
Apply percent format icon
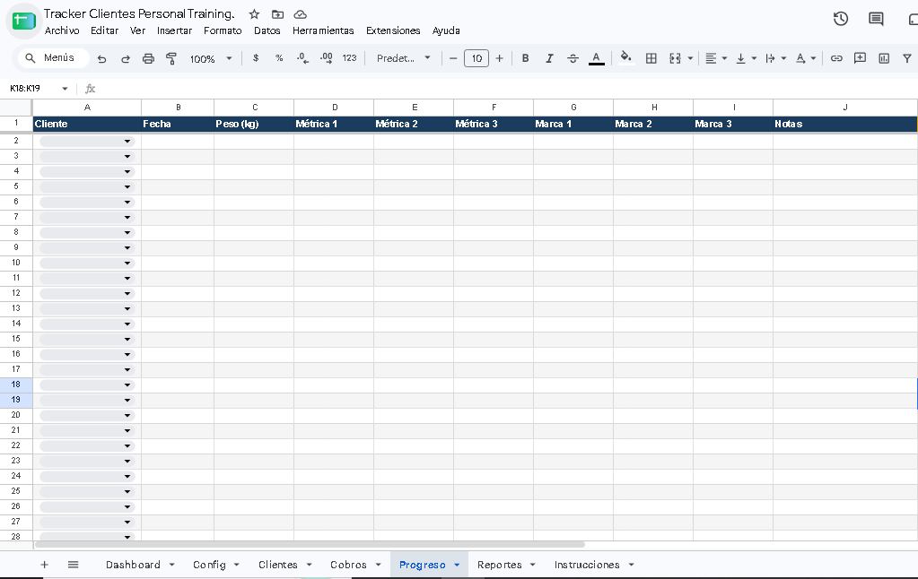point(279,58)
